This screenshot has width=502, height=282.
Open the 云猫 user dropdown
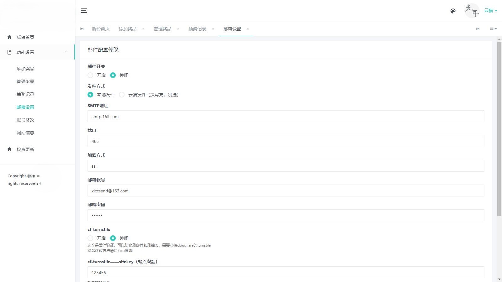(491, 11)
